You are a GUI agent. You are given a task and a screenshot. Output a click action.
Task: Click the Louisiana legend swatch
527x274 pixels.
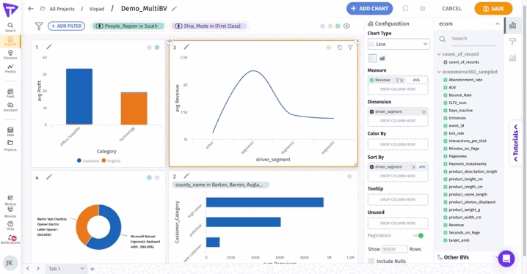coord(79,160)
